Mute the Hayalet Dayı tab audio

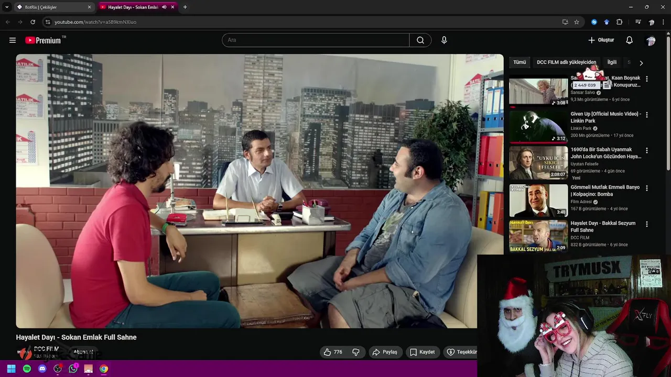tap(164, 7)
